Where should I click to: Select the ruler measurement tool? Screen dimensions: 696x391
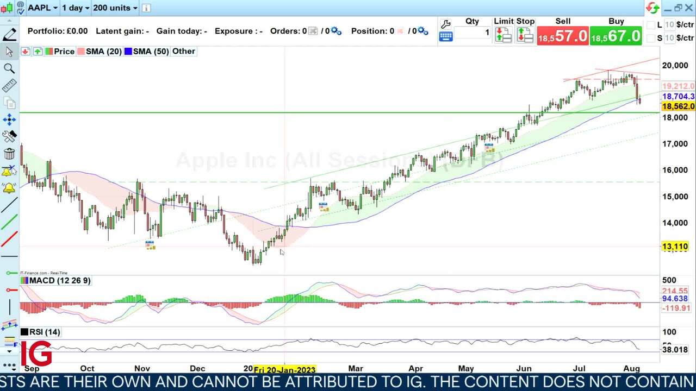[x=9, y=85]
